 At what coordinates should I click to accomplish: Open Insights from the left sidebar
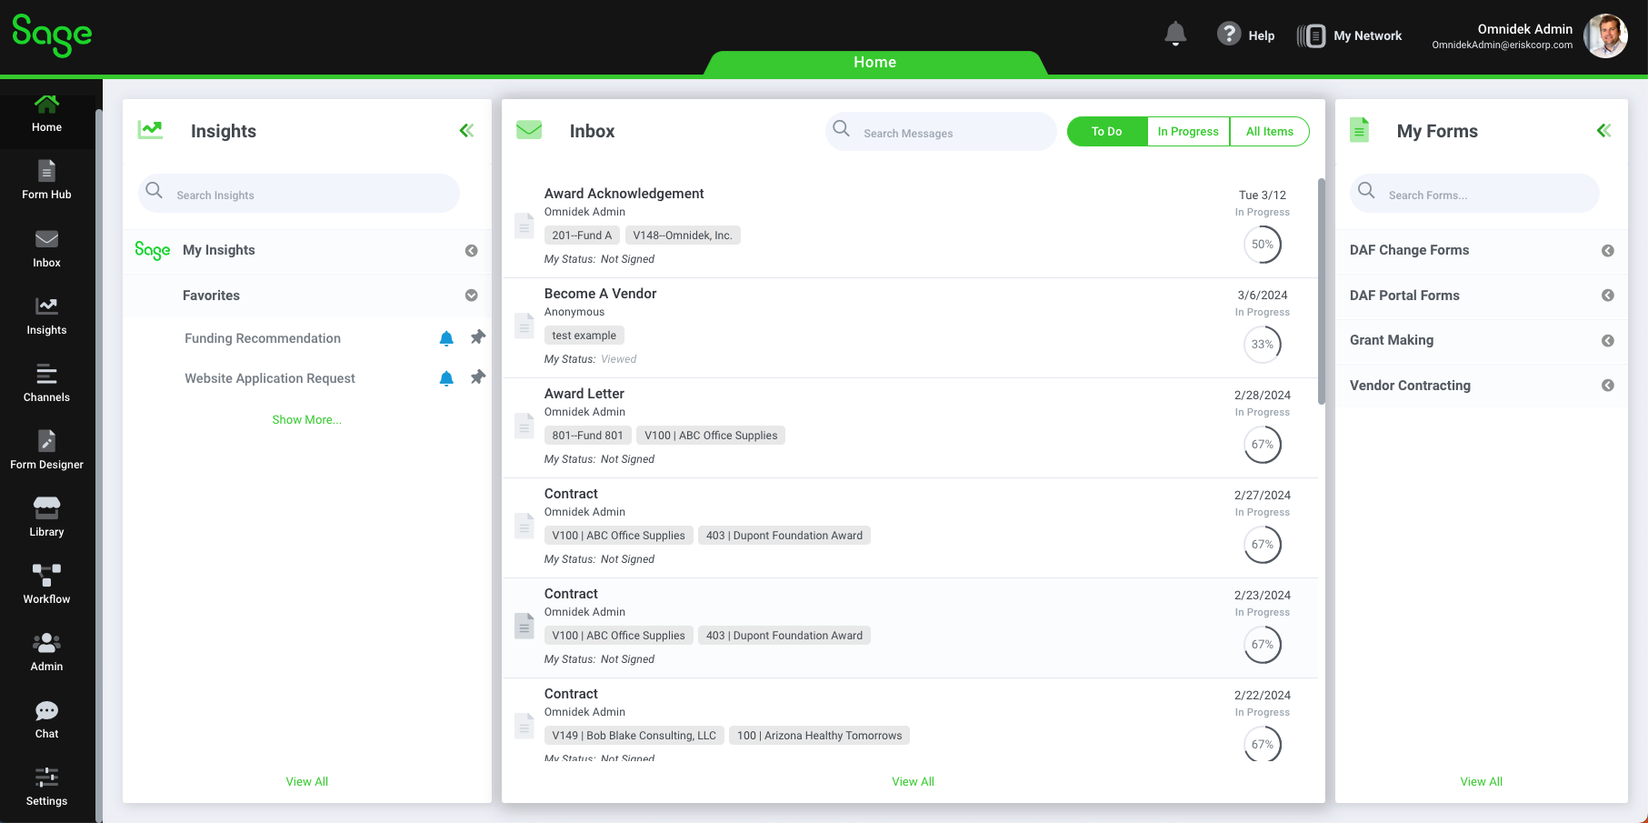47,316
